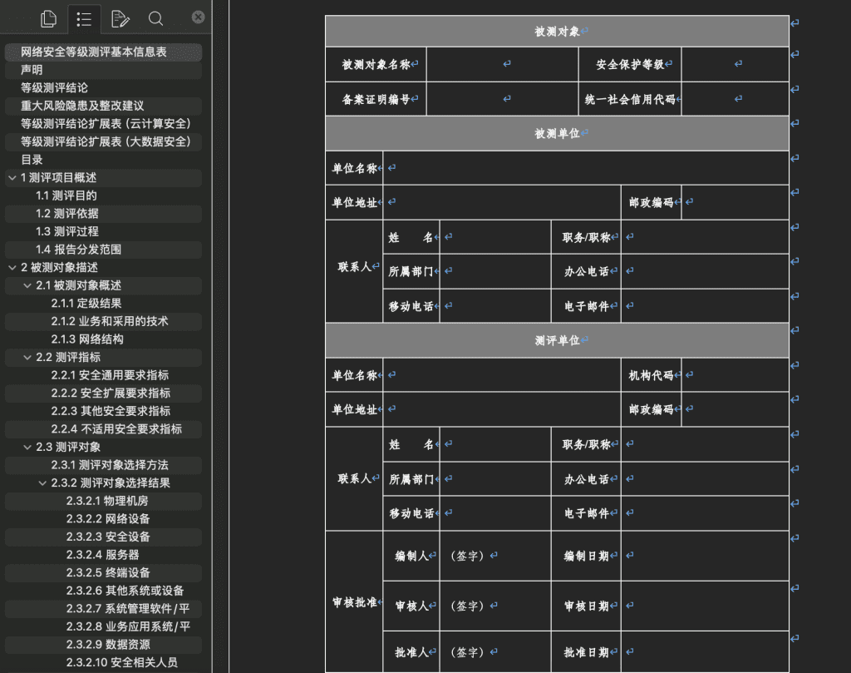Collapse the '2.2 测评指标' chevron
Image resolution: width=851 pixels, height=673 pixels.
27,358
